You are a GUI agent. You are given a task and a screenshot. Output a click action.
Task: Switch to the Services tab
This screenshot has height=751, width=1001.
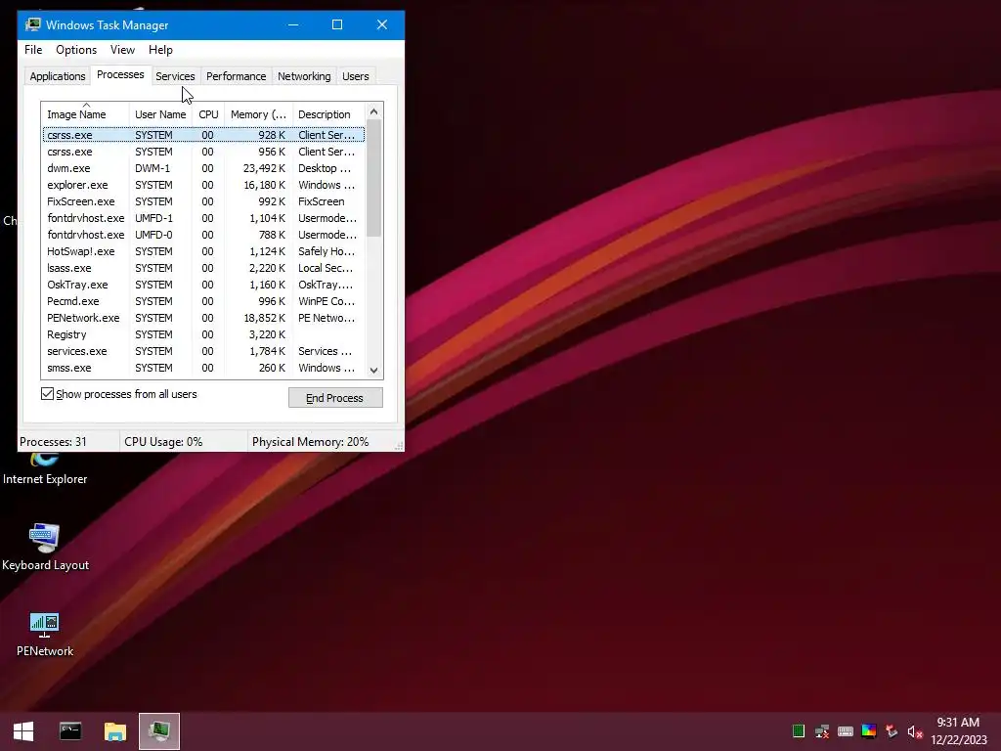point(175,76)
